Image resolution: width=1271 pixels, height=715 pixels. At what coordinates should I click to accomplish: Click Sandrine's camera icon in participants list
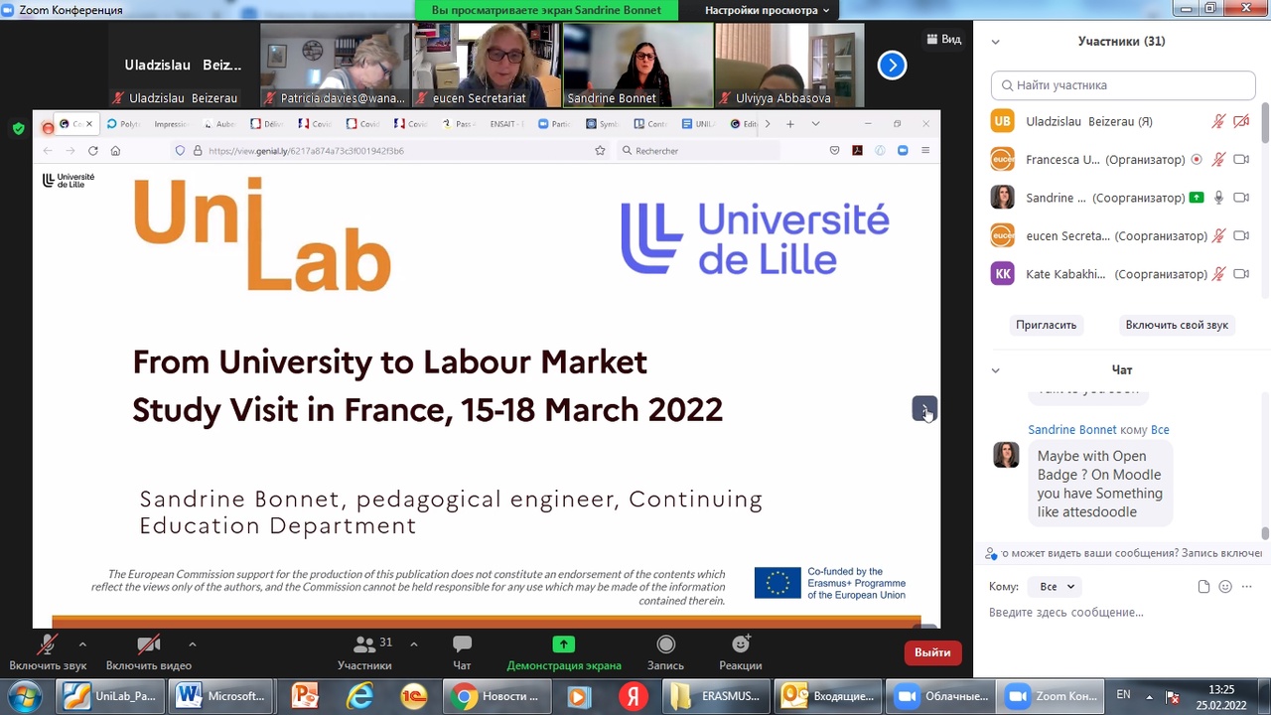pos(1241,198)
